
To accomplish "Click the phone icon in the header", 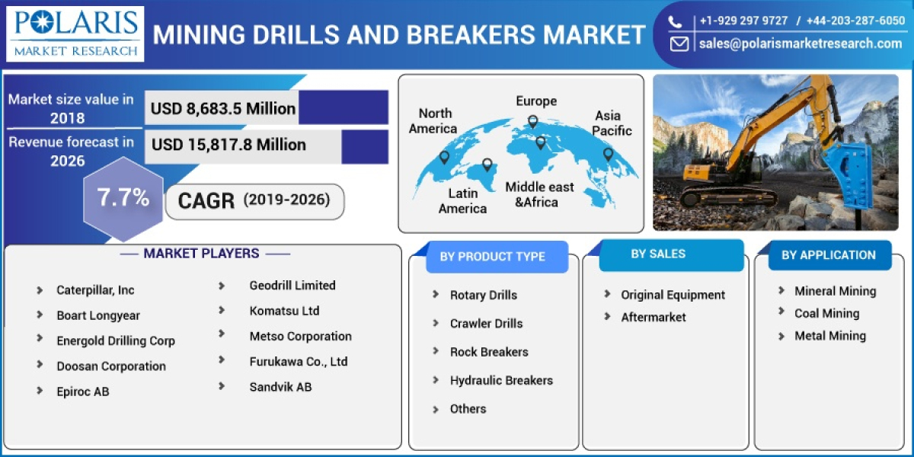I will pos(673,21).
